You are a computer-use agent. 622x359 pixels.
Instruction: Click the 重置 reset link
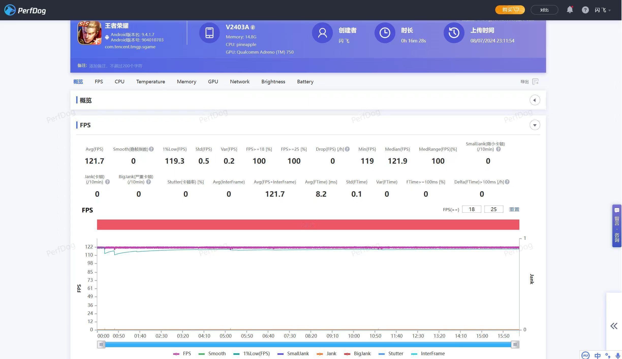point(514,209)
